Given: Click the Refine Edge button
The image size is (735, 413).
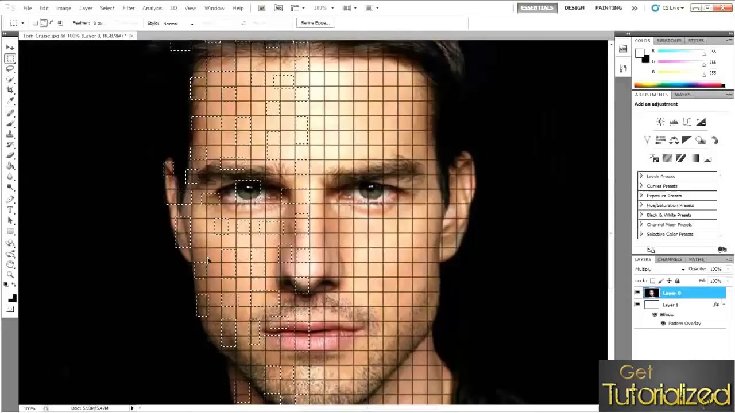Looking at the screenshot, I should (x=315, y=23).
